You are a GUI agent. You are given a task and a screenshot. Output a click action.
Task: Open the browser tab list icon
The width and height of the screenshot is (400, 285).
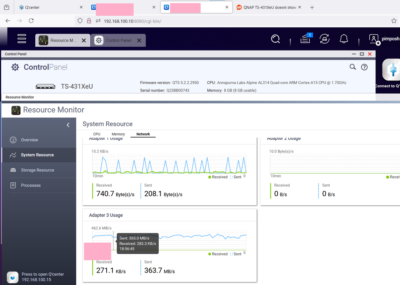coord(7,7)
